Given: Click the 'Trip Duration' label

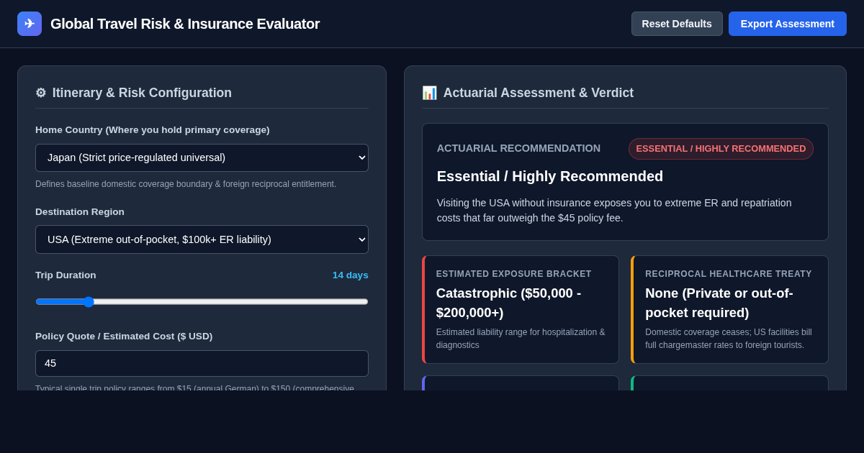Looking at the screenshot, I should coord(66,275).
